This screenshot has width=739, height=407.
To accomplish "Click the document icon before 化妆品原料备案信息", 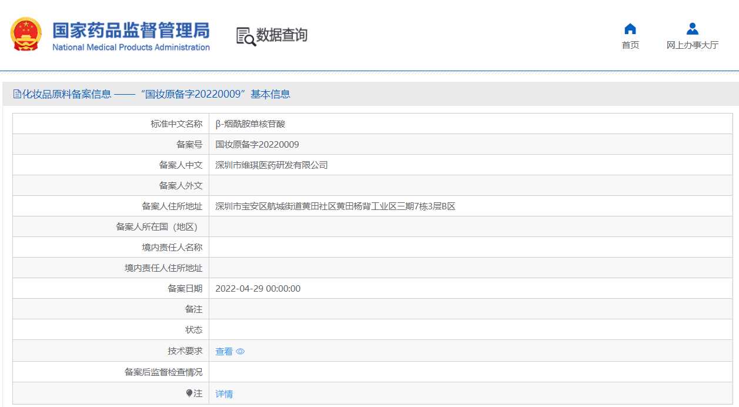I will coord(16,94).
